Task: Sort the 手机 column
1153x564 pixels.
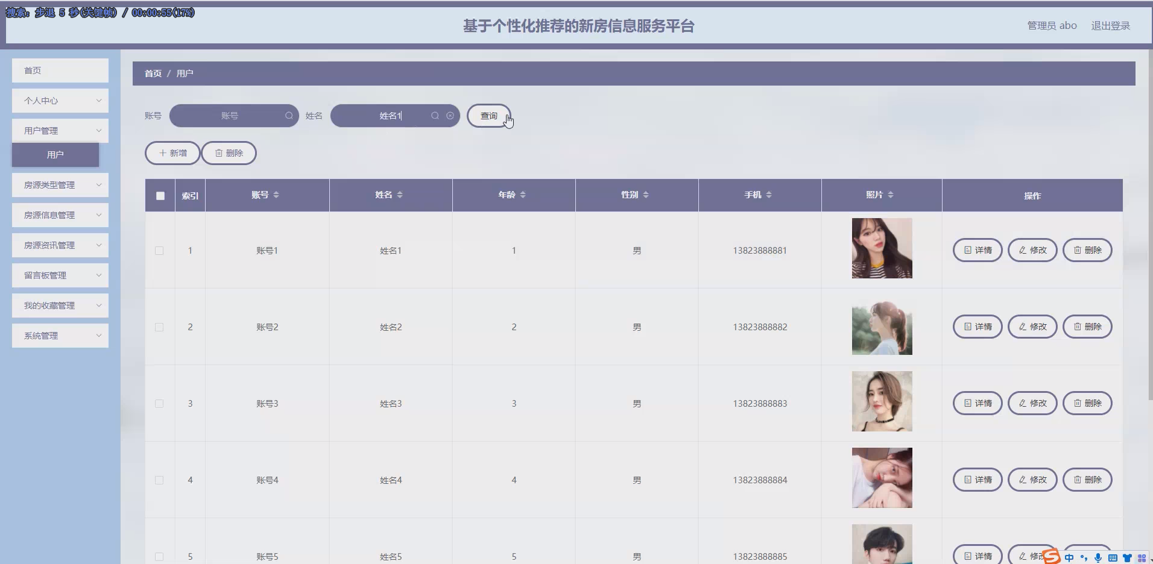Action: pyautogui.click(x=769, y=195)
